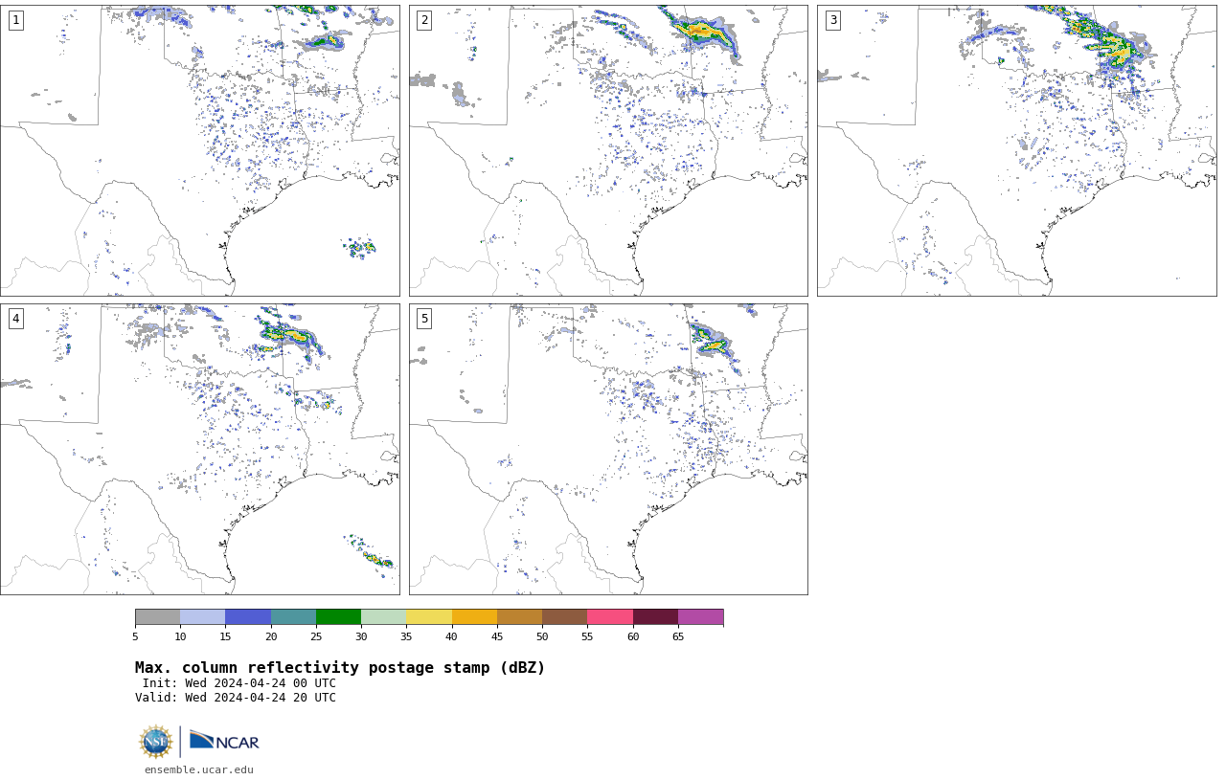Click the blue 15-20 dBZ swatch

248,617
